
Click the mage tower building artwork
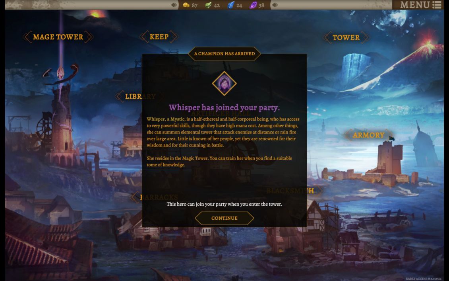click(61, 123)
